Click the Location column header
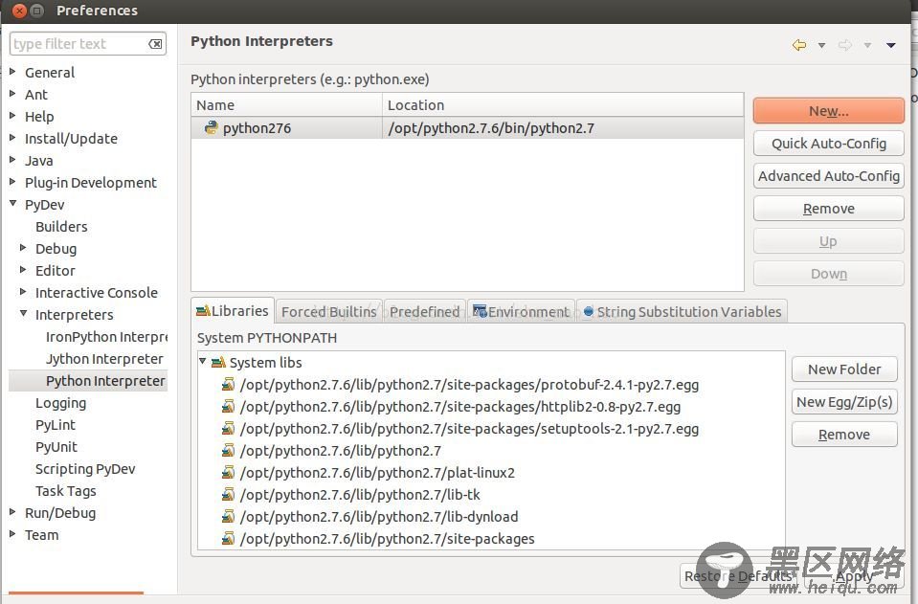Screen dimensions: 918x604 pyautogui.click(x=563, y=105)
